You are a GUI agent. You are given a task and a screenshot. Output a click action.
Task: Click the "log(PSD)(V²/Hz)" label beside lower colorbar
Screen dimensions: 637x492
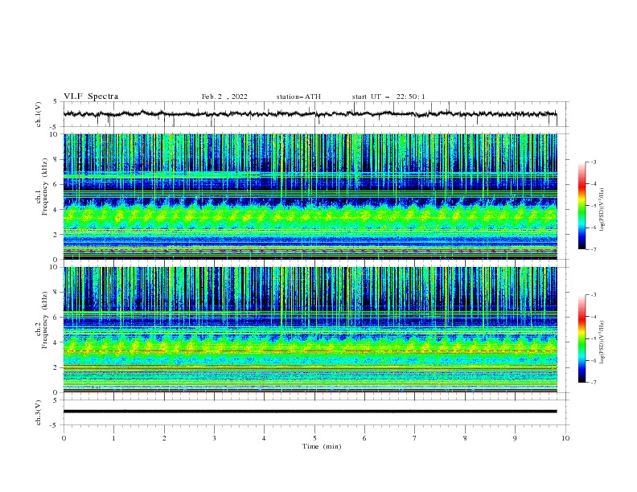coord(602,342)
